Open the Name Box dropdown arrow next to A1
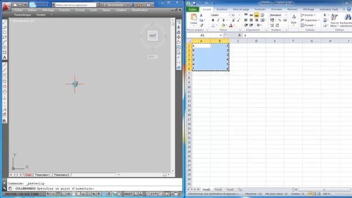Screen dimensions: 352x198 [221, 35]
